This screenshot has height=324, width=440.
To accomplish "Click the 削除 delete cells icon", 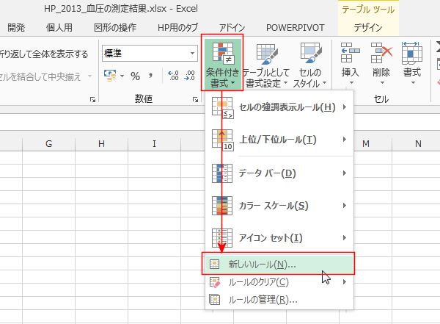I will [381, 52].
